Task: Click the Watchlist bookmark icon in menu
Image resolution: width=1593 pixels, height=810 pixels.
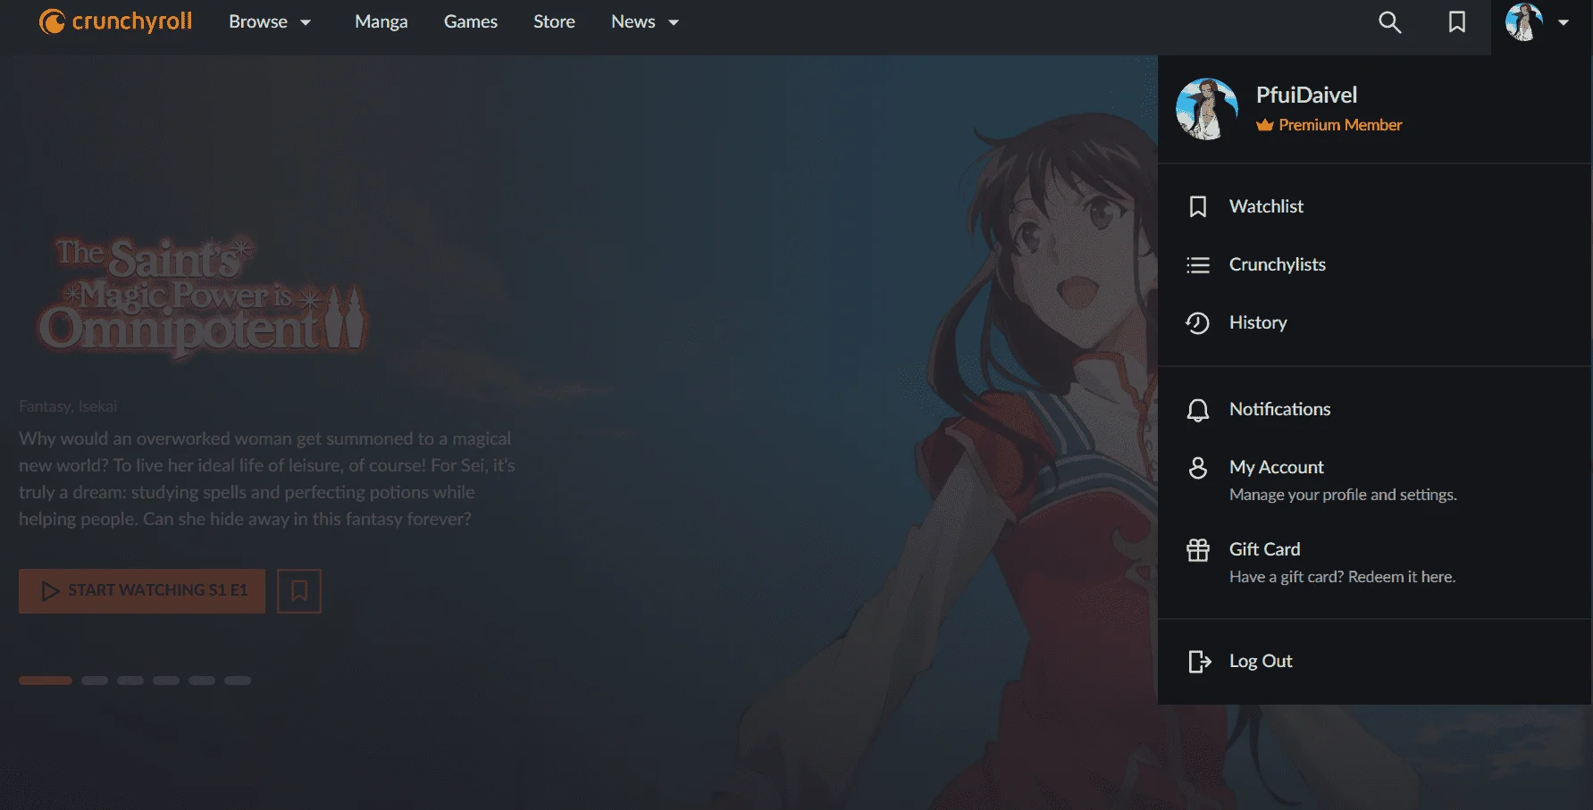Action: pyautogui.click(x=1198, y=206)
